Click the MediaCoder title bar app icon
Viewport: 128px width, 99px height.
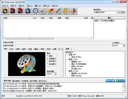[2, 2]
